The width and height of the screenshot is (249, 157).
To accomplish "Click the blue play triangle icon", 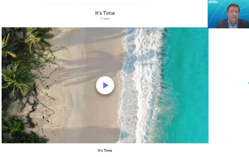I will [x=106, y=85].
